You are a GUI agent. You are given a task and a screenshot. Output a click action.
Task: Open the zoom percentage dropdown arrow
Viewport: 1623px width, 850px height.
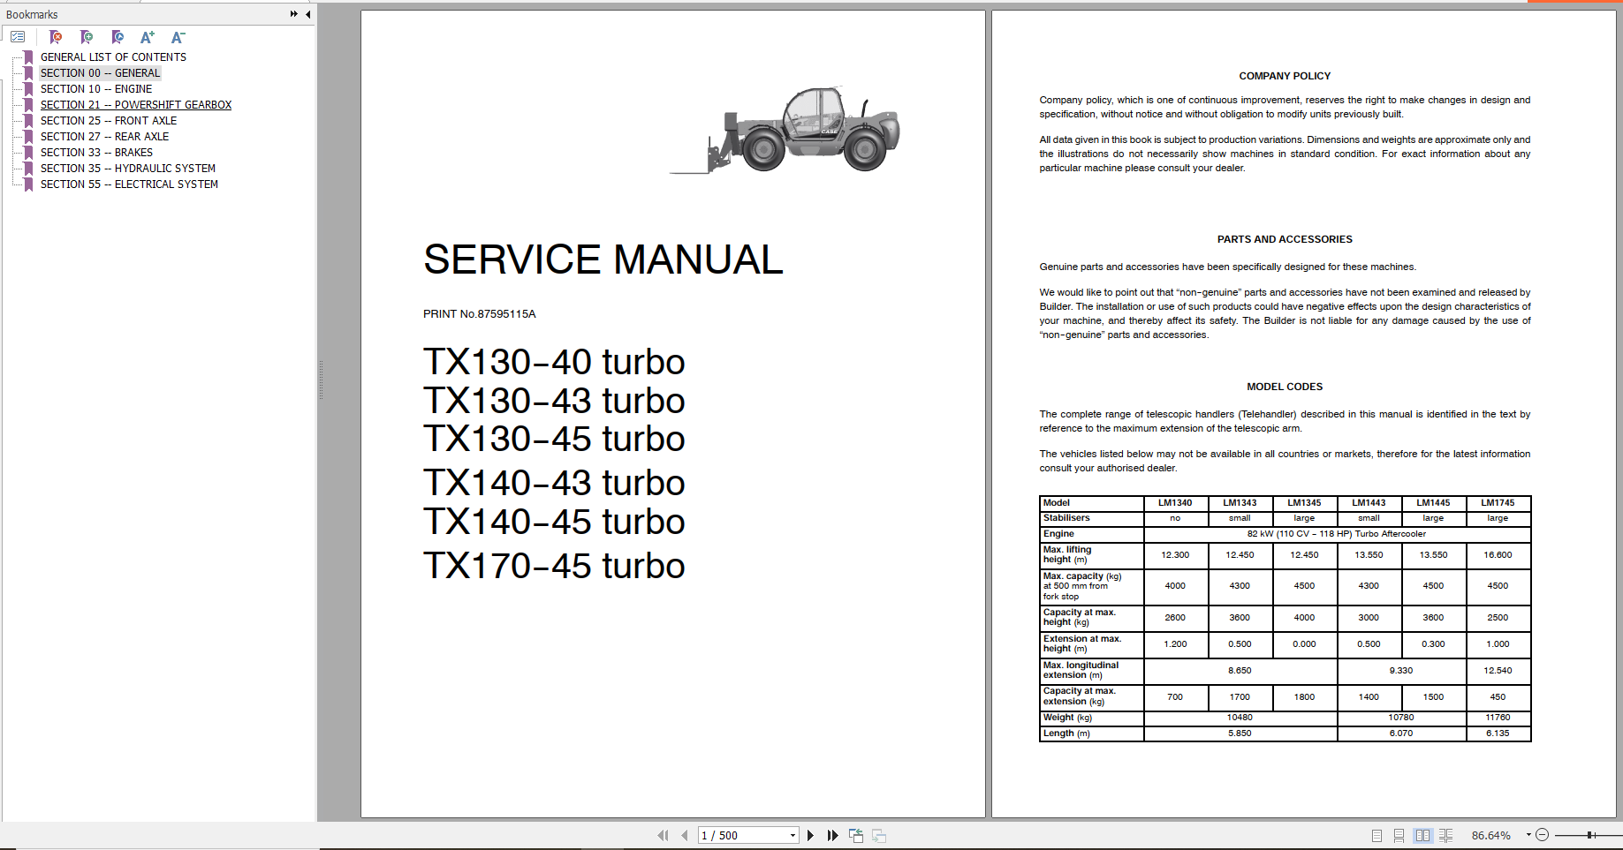point(1528,835)
